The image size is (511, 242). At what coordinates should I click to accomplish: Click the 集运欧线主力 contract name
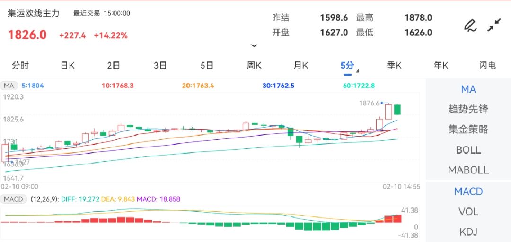(34, 13)
